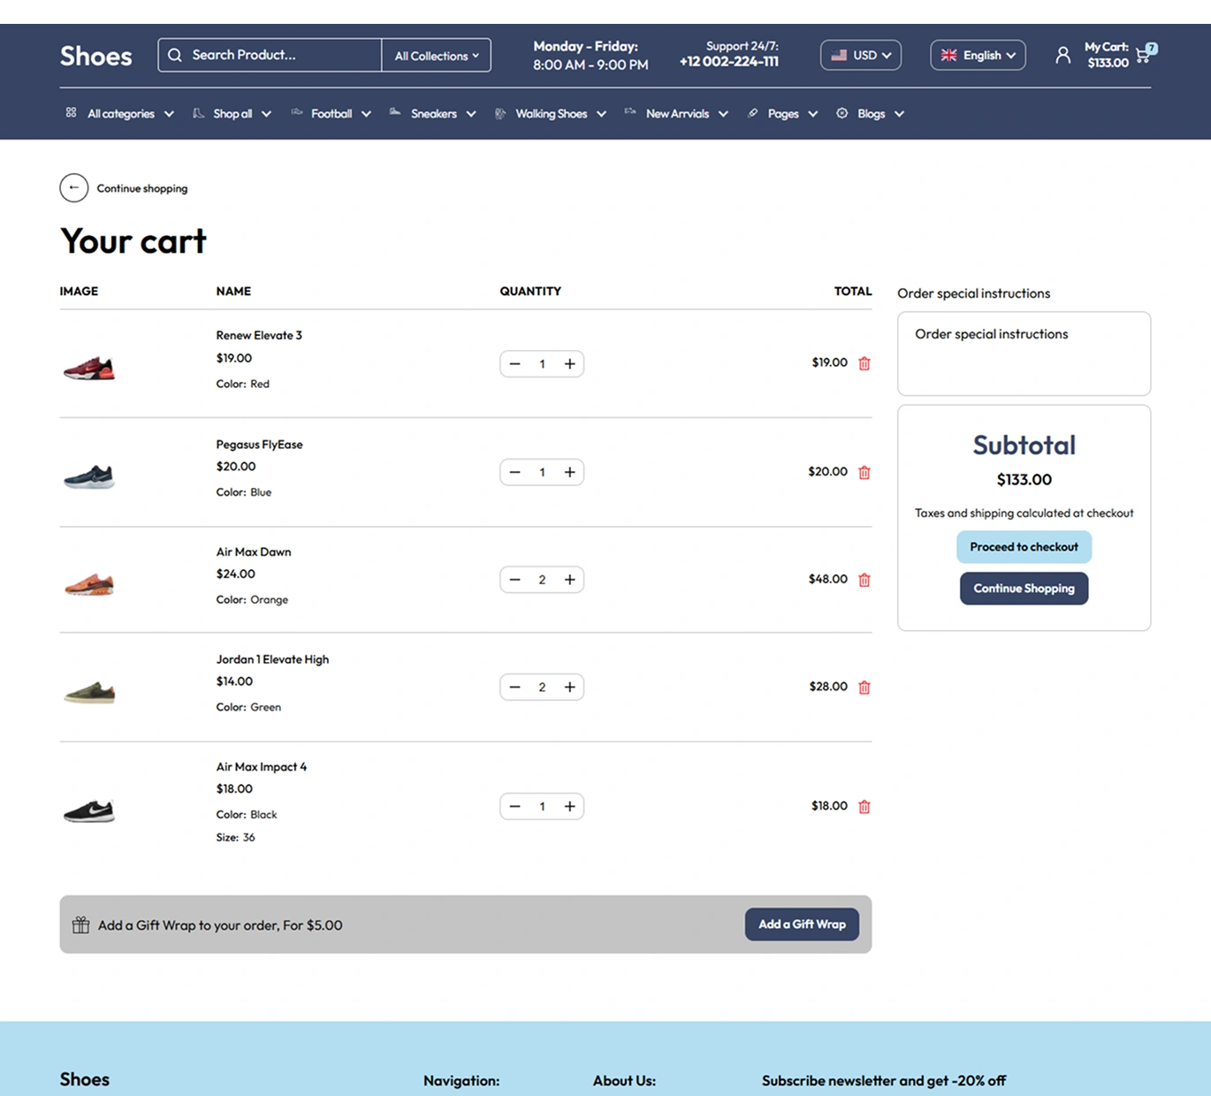Click the Subtotal $133.00 amount
This screenshot has height=1096, width=1211.
[x=1024, y=480]
